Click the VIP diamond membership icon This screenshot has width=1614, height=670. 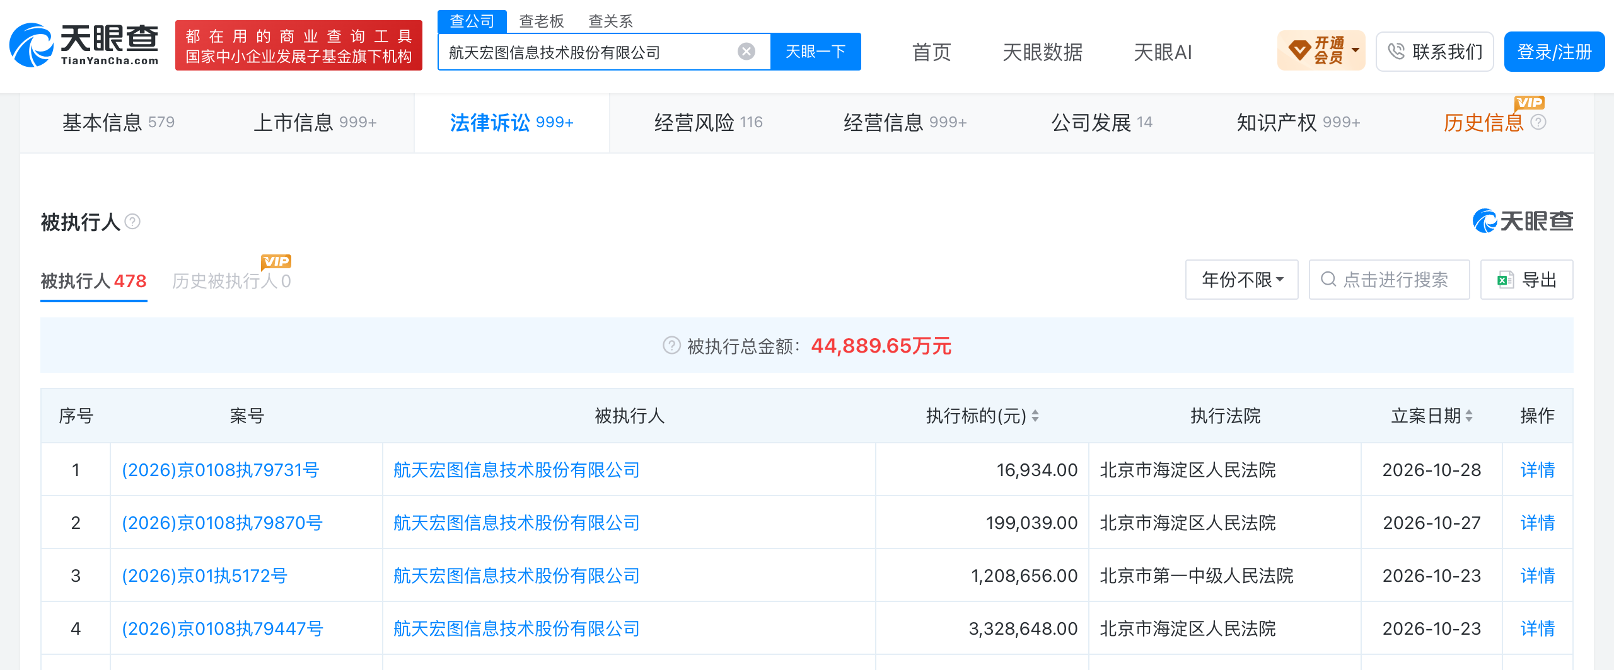pyautogui.click(x=1299, y=50)
